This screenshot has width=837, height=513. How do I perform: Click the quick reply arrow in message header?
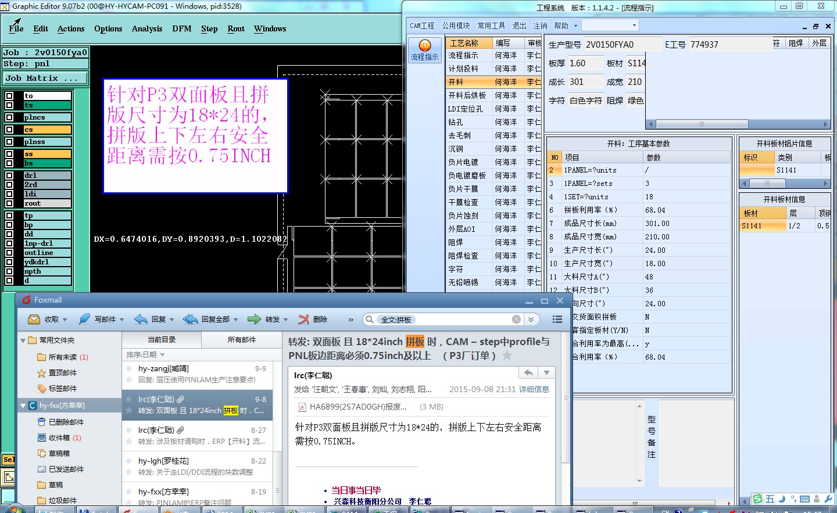click(528, 373)
